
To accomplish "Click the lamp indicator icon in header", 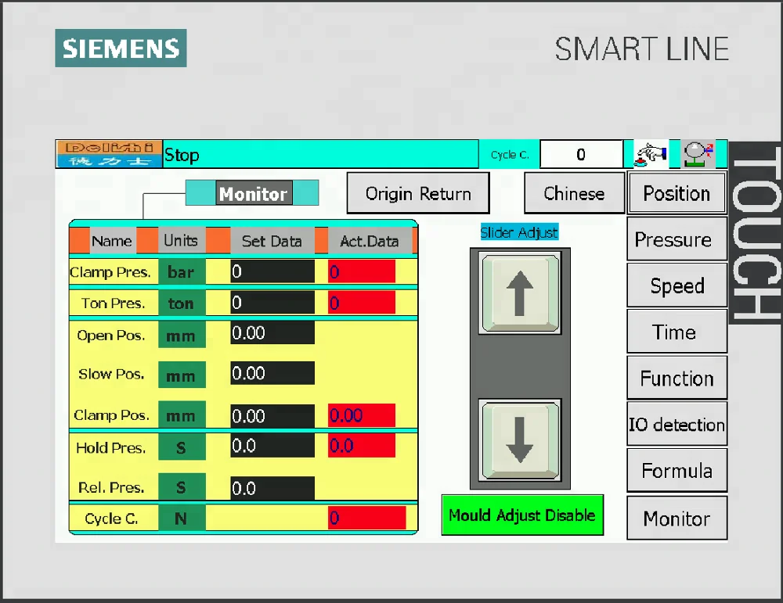I will click(698, 154).
